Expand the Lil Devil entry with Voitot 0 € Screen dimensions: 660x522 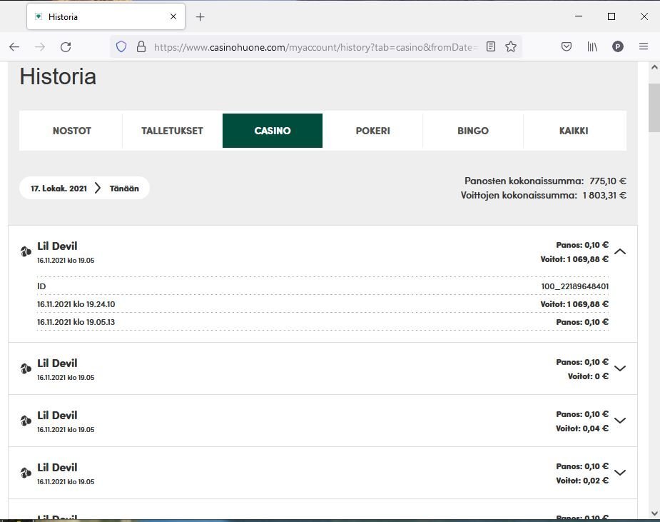620,368
